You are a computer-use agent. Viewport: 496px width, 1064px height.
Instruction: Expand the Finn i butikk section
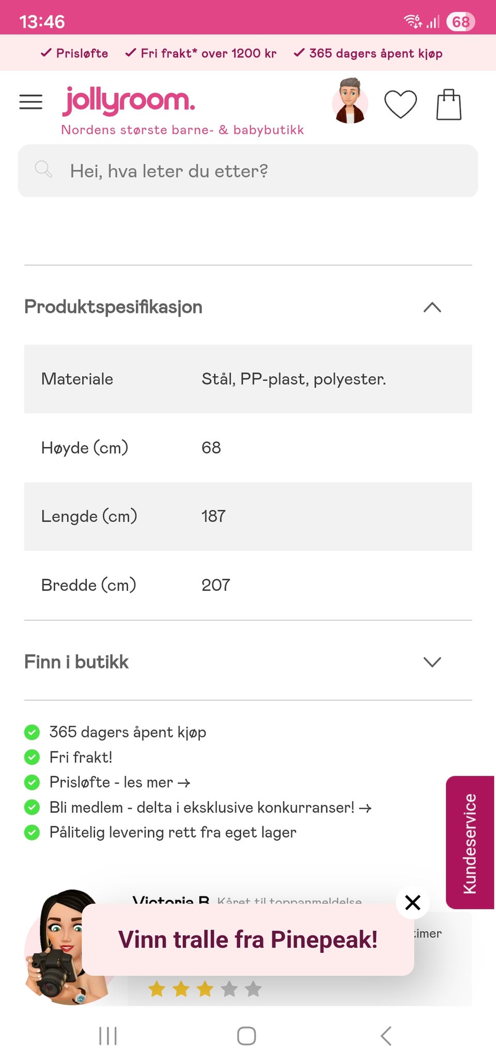coord(432,662)
